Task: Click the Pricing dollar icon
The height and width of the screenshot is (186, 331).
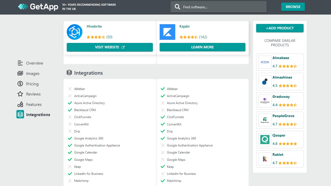Action: point(20,84)
